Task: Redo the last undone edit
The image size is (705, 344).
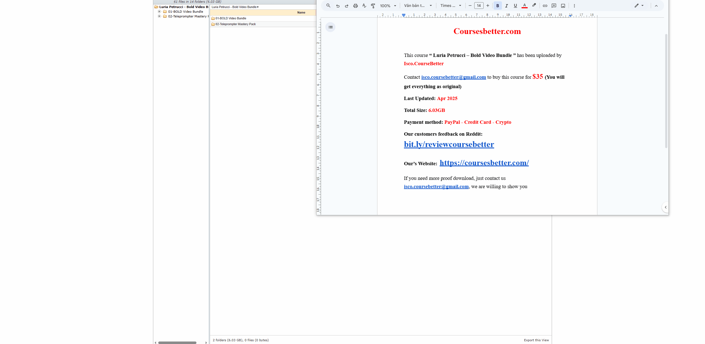Action: point(346,6)
